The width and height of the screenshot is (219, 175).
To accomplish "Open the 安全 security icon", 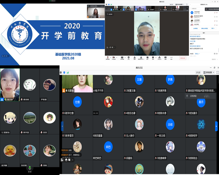I will tap(129, 58).
